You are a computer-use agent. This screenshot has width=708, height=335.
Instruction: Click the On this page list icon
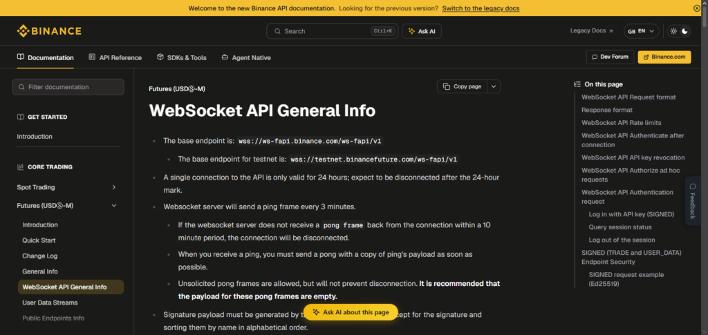(577, 84)
